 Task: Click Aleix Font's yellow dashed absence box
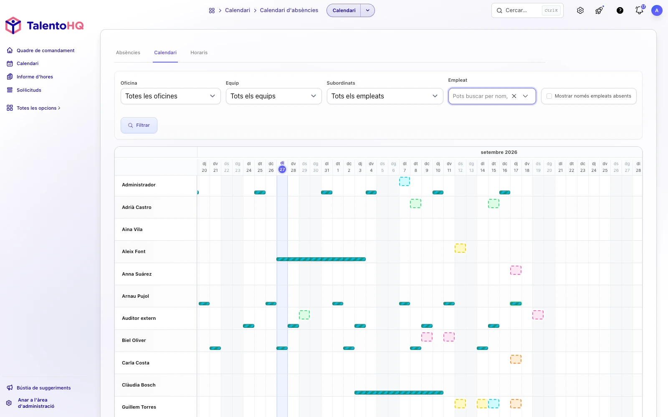(460, 248)
